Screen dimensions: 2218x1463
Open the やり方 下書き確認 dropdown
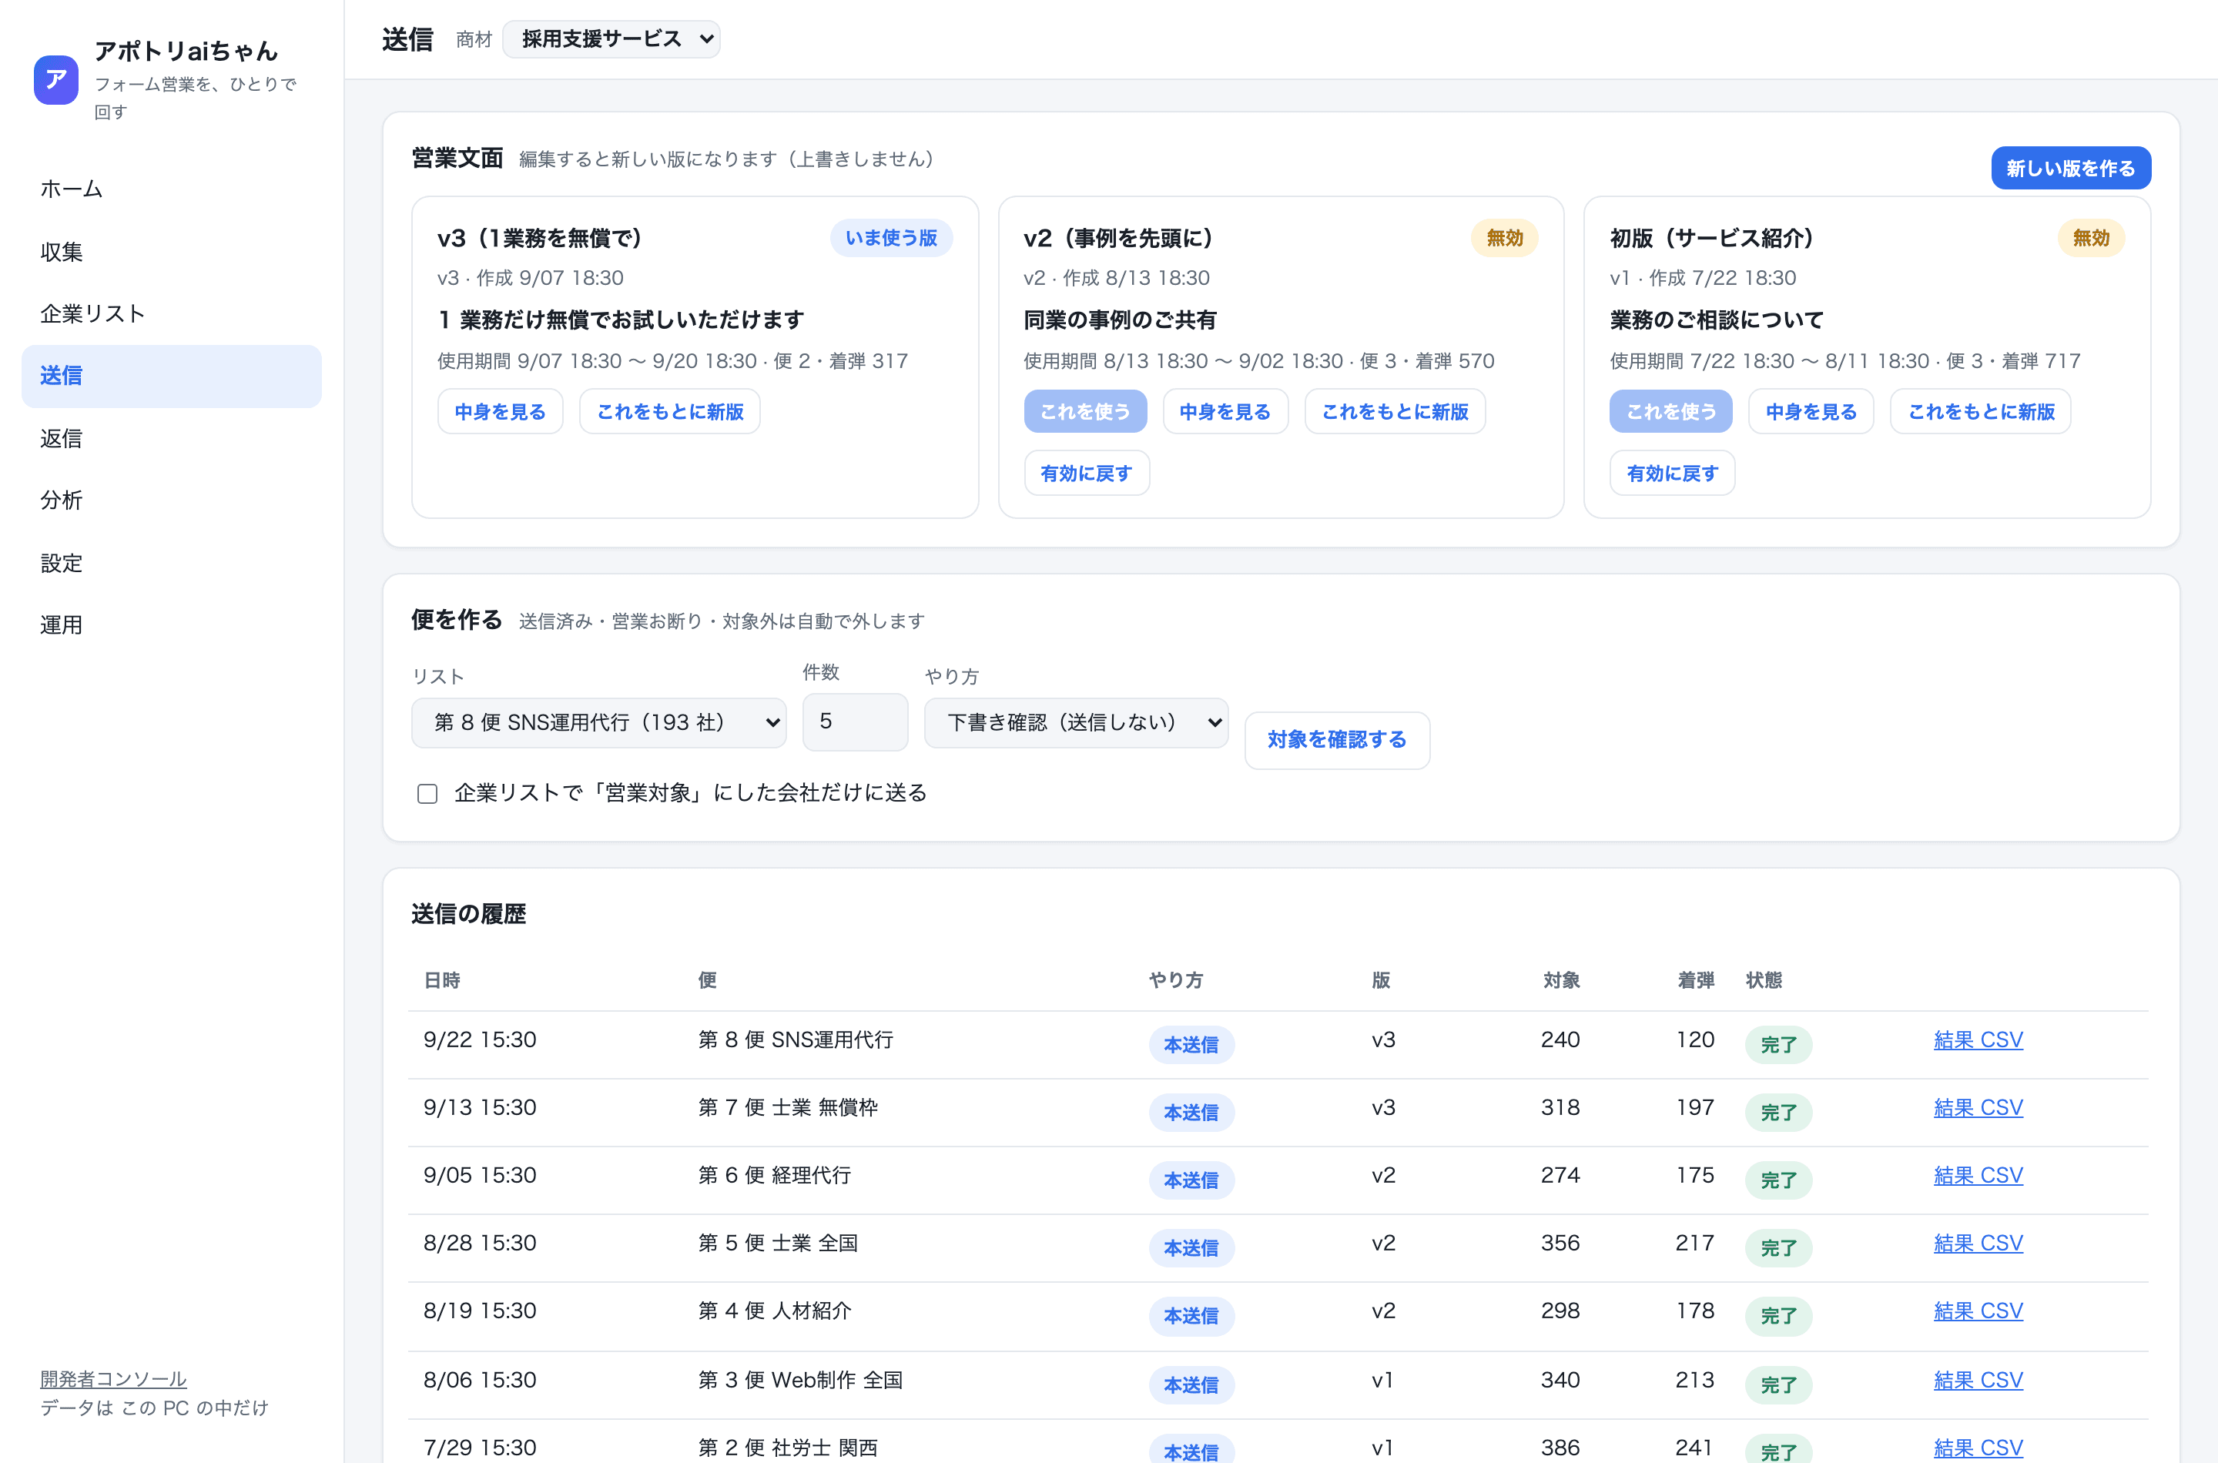click(x=1076, y=722)
